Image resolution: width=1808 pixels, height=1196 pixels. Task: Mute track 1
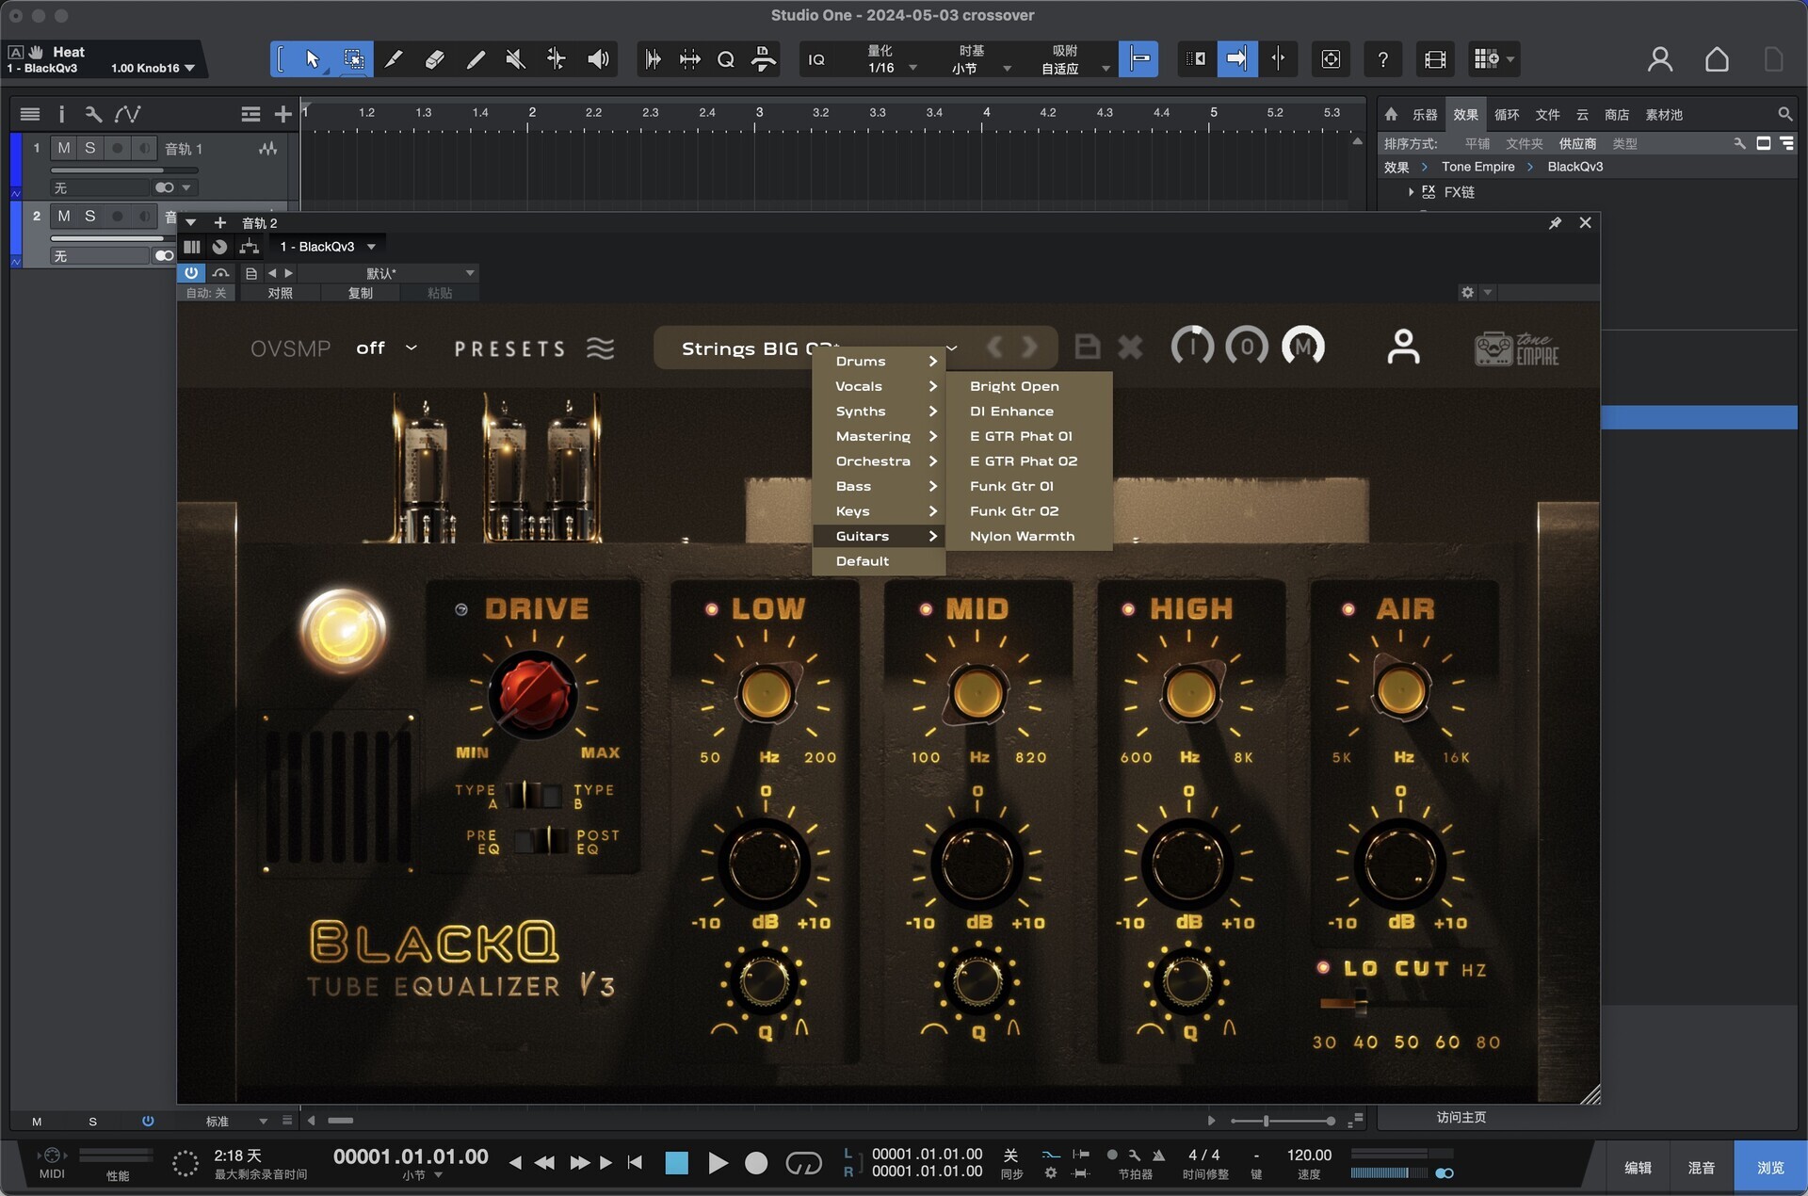click(63, 148)
